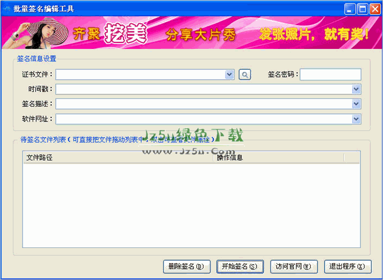Viewport: 383px width, 280px height.
Task: Open the website via 访问官网 button
Action: pyautogui.click(x=294, y=267)
